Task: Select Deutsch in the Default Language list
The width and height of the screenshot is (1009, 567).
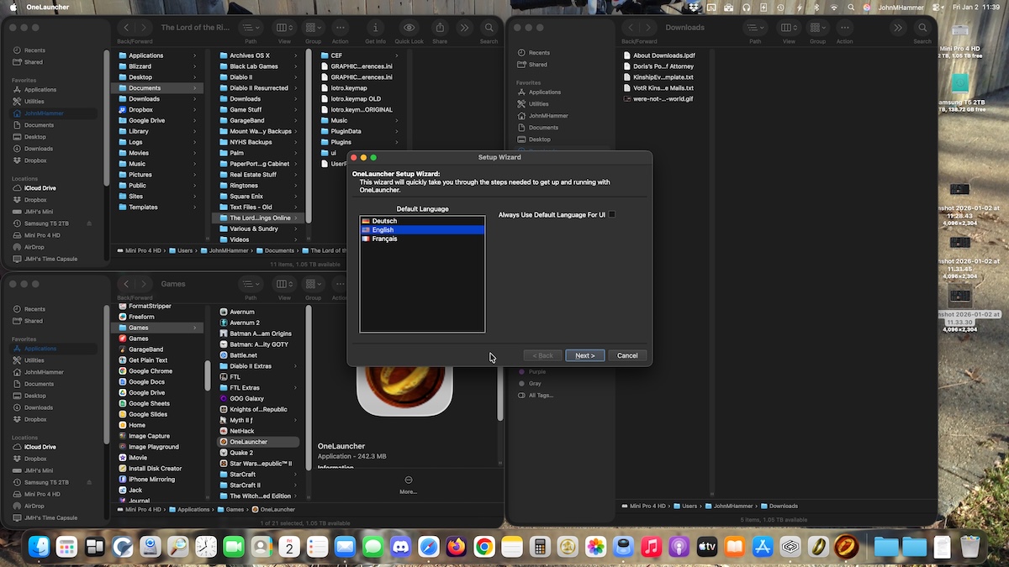Action: pyautogui.click(x=422, y=221)
